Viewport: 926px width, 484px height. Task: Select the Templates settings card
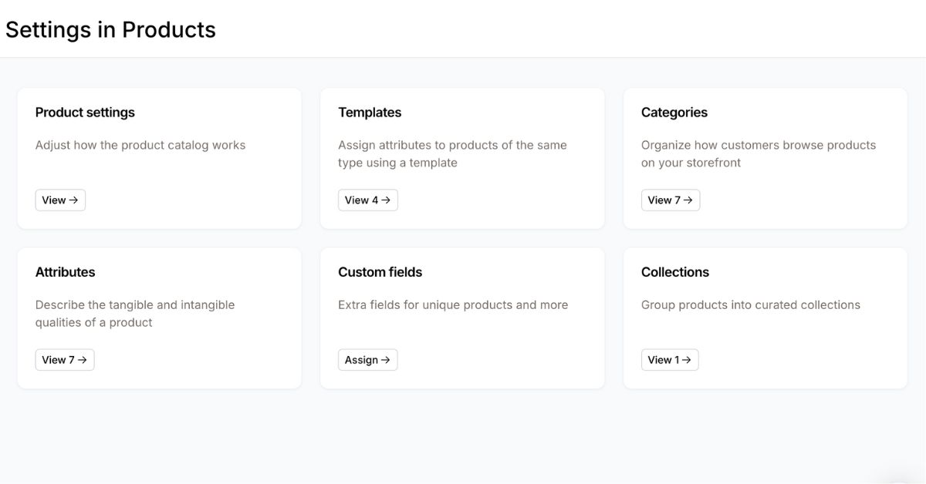[461, 158]
